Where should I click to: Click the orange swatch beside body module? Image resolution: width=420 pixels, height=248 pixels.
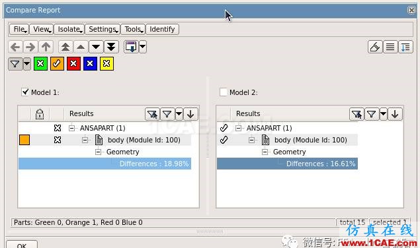click(x=24, y=140)
